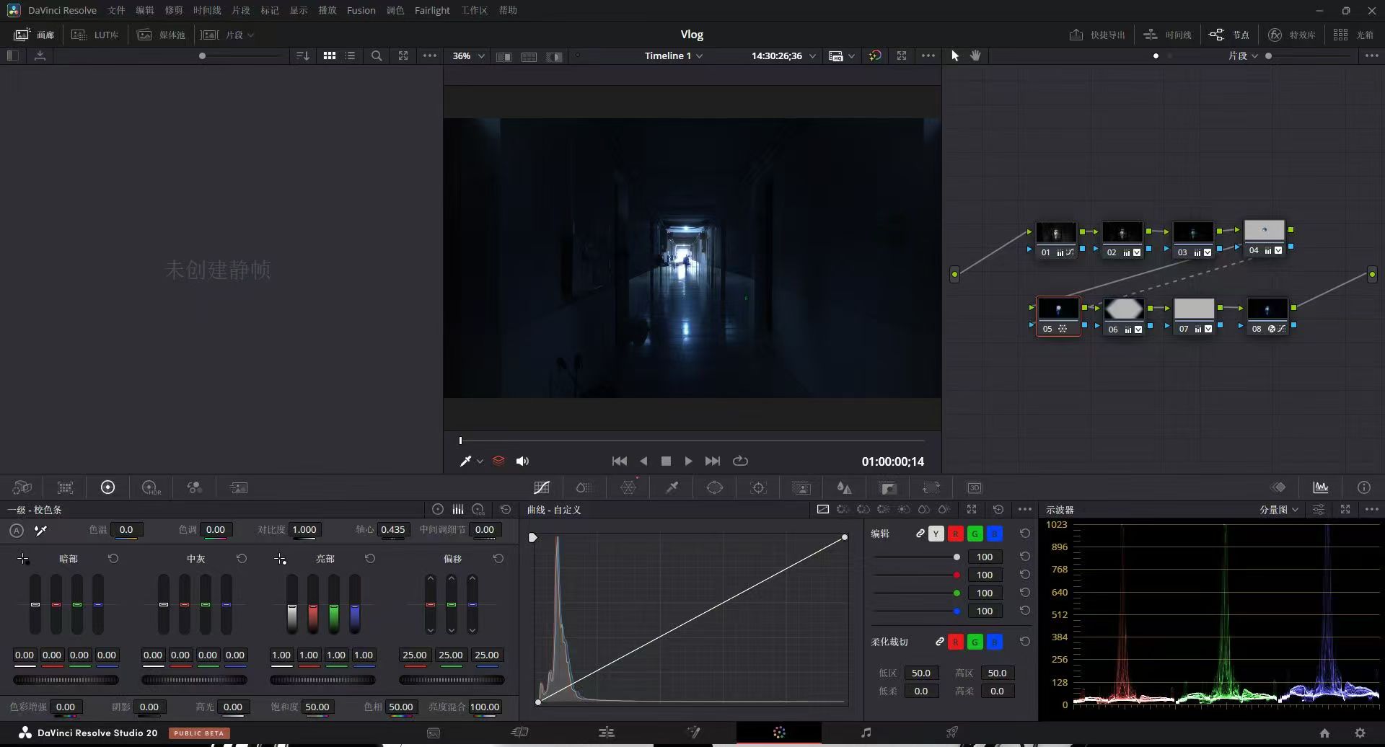Open the Fusion menu
Image resolution: width=1385 pixels, height=747 pixels.
coord(361,10)
